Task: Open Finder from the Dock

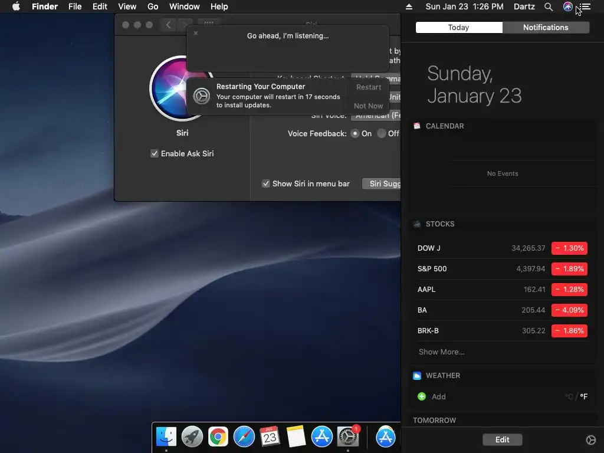Action: (x=166, y=436)
